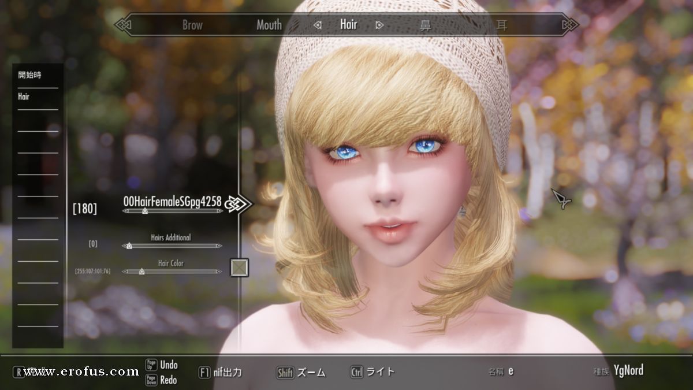Click the Hair Color slider track
This screenshot has height=390, width=693.
click(172, 271)
